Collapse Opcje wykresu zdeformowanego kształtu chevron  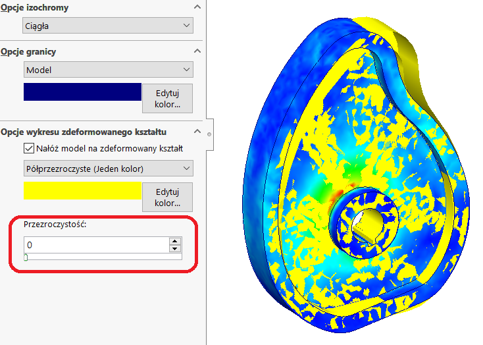tap(197, 132)
